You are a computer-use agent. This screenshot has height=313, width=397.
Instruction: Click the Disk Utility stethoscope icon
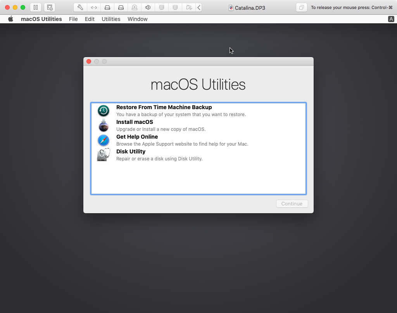[x=104, y=155]
